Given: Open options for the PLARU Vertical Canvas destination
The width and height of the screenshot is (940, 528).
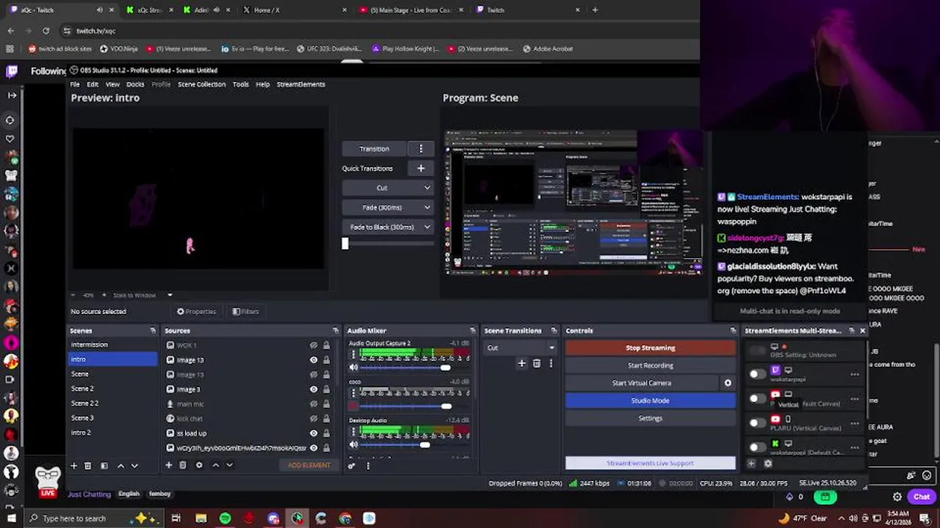Looking at the screenshot, I should pyautogui.click(x=855, y=423).
